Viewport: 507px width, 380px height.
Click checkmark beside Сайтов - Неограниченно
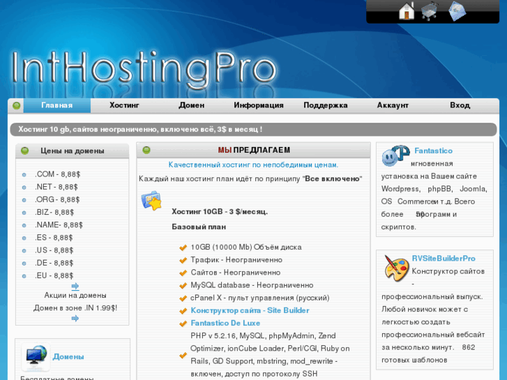click(183, 273)
